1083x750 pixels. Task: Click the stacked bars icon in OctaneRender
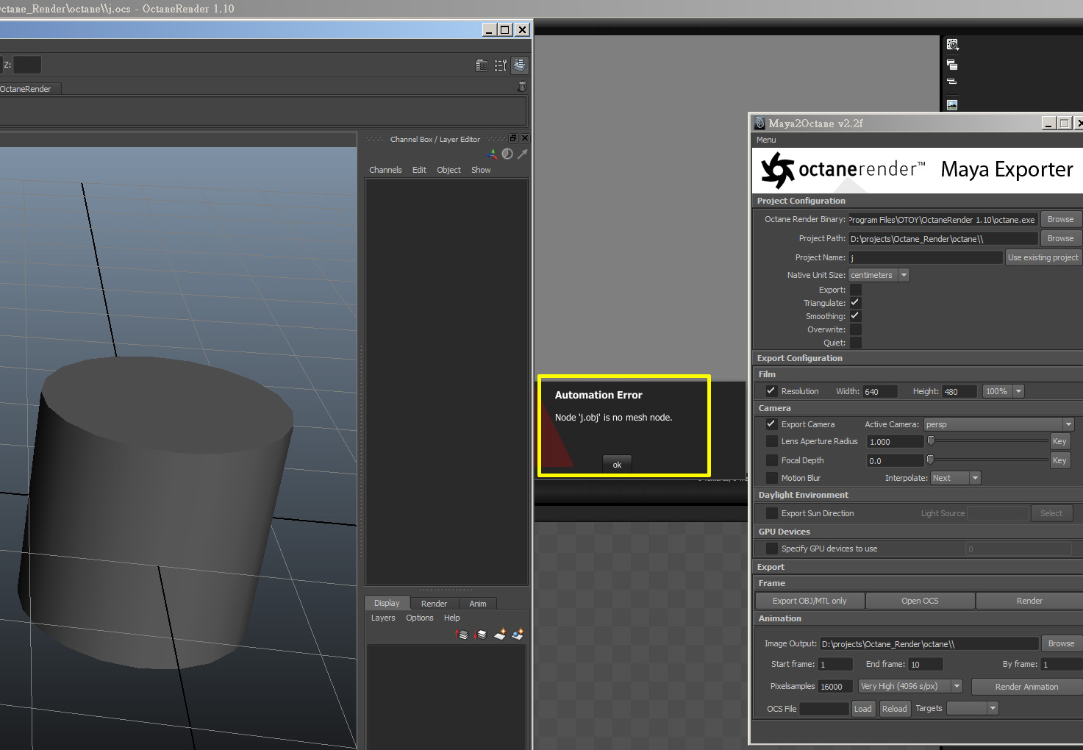point(952,82)
